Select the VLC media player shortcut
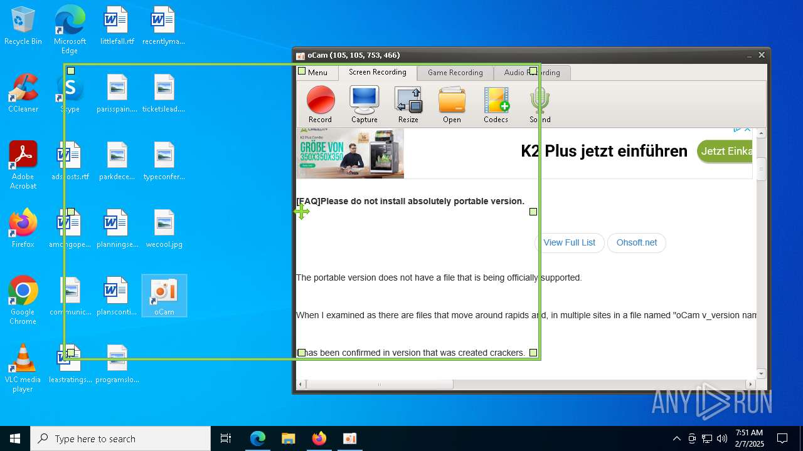The height and width of the screenshot is (451, 803). pyautogui.click(x=23, y=368)
